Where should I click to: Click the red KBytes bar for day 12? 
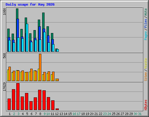pyautogui.click(x=57, y=109)
